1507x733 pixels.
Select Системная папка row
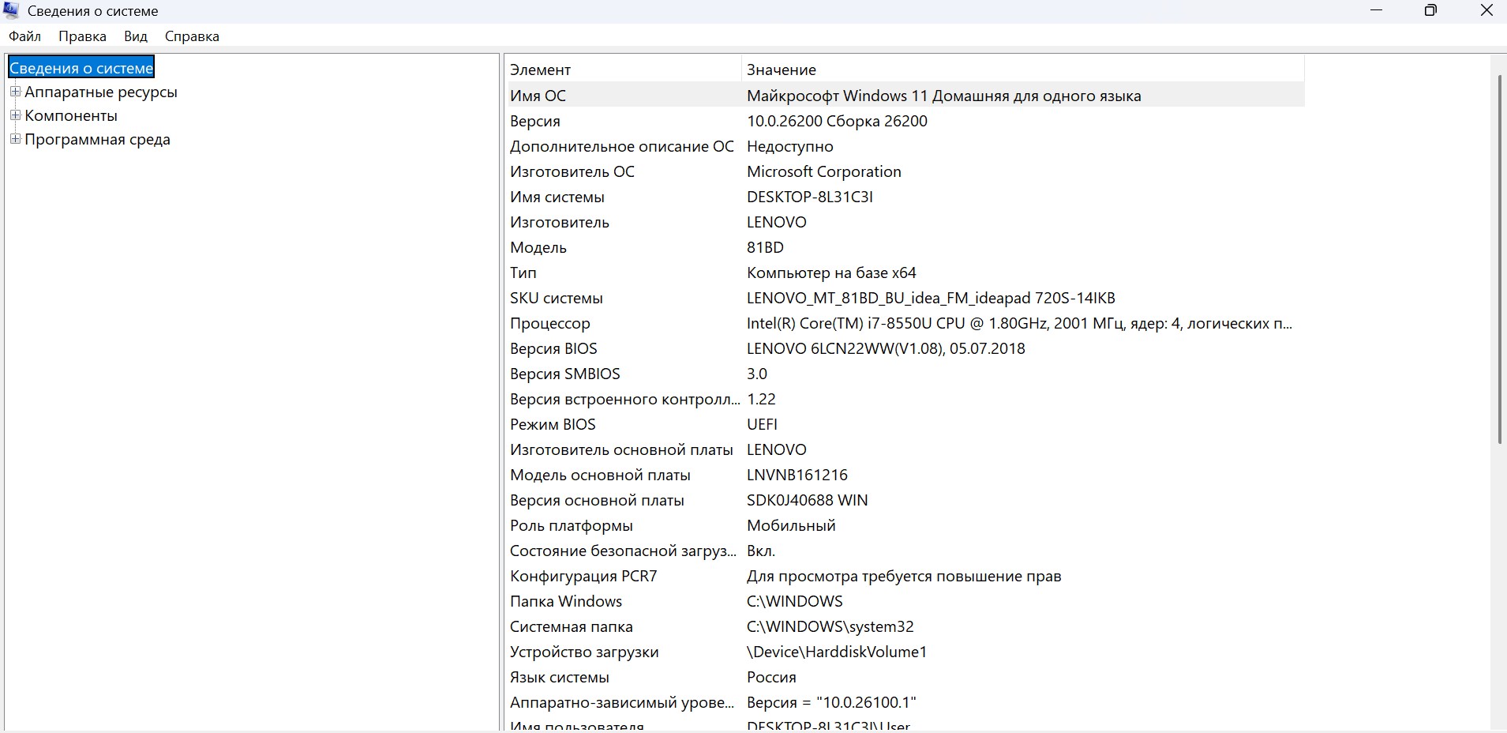tap(905, 626)
